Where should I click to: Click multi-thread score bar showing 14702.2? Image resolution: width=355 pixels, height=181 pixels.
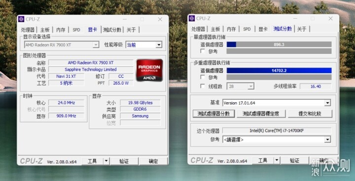(x=279, y=70)
